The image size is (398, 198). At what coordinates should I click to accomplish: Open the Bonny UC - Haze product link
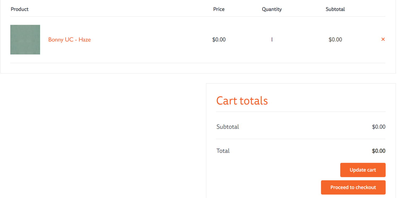(x=70, y=40)
